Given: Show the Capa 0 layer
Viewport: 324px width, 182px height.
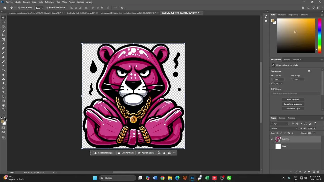Looking at the screenshot, I should pos(272,146).
